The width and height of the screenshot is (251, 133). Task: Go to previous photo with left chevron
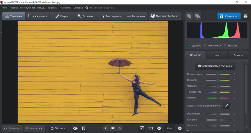pos(106,128)
